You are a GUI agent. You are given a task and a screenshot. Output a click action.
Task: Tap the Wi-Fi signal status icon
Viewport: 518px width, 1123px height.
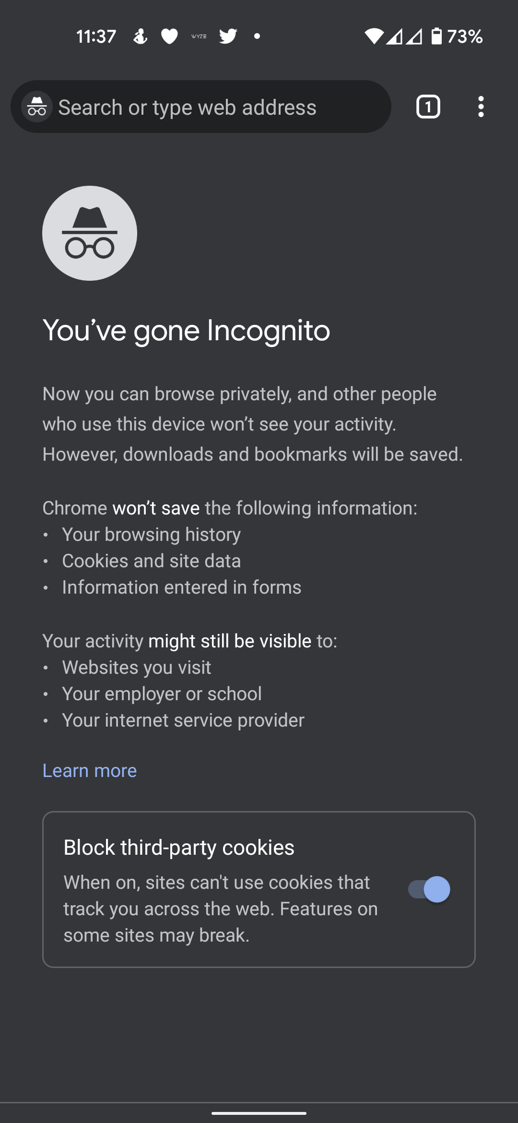point(374,36)
